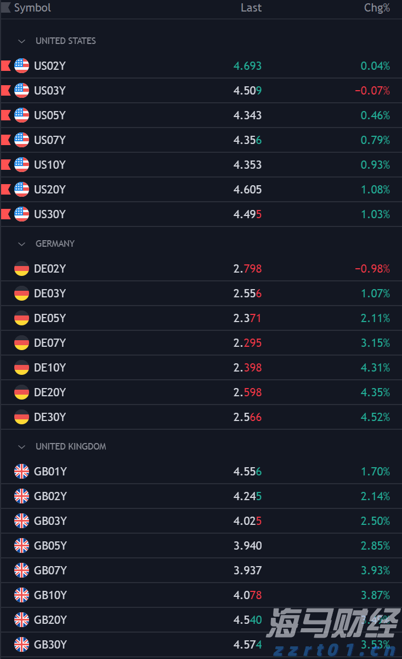Click the UK flag icon for GB07Y
This screenshot has height=659, width=402.
pos(21,571)
